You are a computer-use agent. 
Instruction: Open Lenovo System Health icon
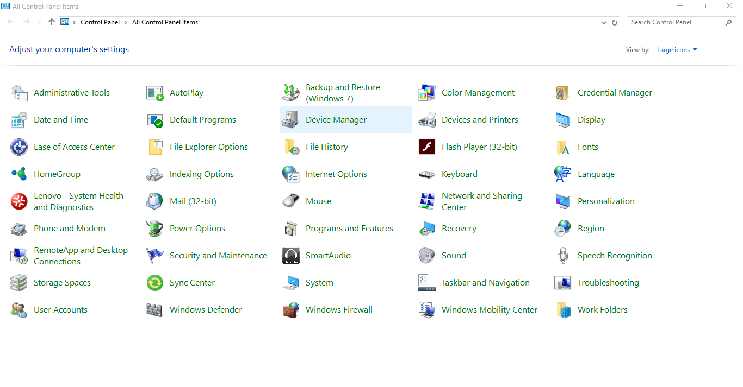tap(19, 201)
